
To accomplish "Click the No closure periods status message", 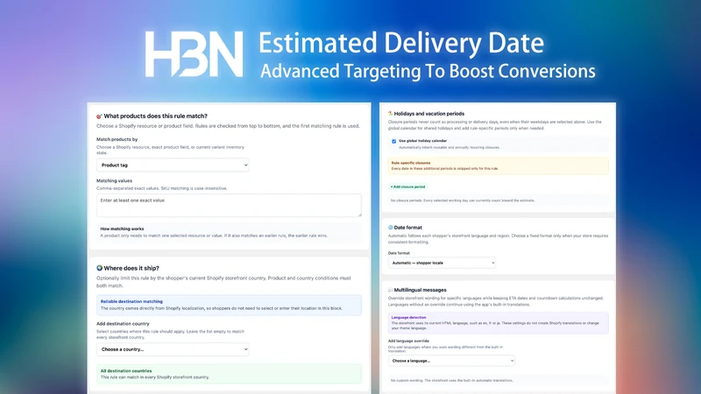I will coord(463,201).
